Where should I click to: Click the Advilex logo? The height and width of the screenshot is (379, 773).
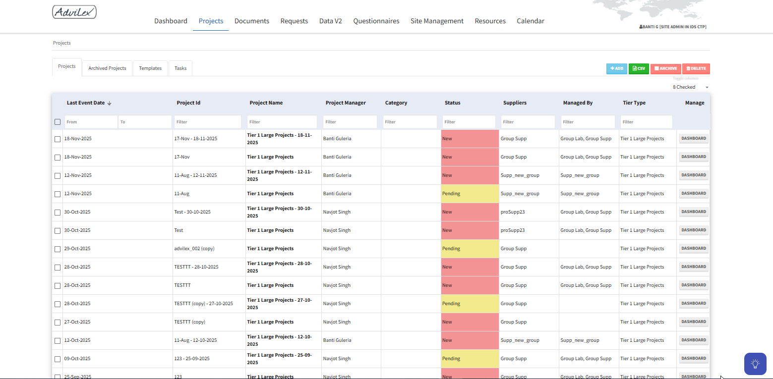74,12
